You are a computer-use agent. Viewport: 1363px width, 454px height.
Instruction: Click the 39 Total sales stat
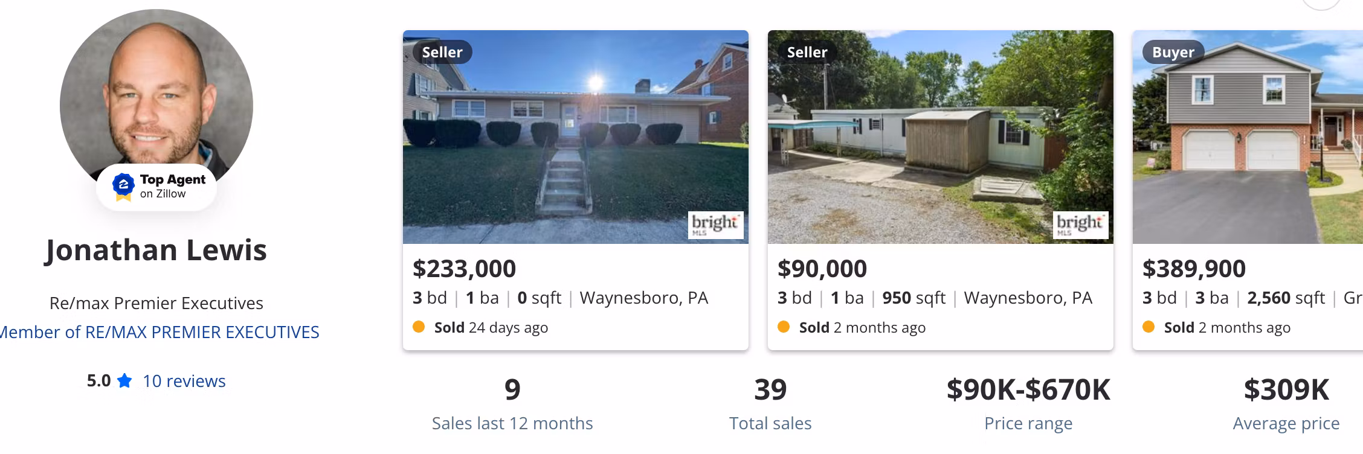coord(770,390)
